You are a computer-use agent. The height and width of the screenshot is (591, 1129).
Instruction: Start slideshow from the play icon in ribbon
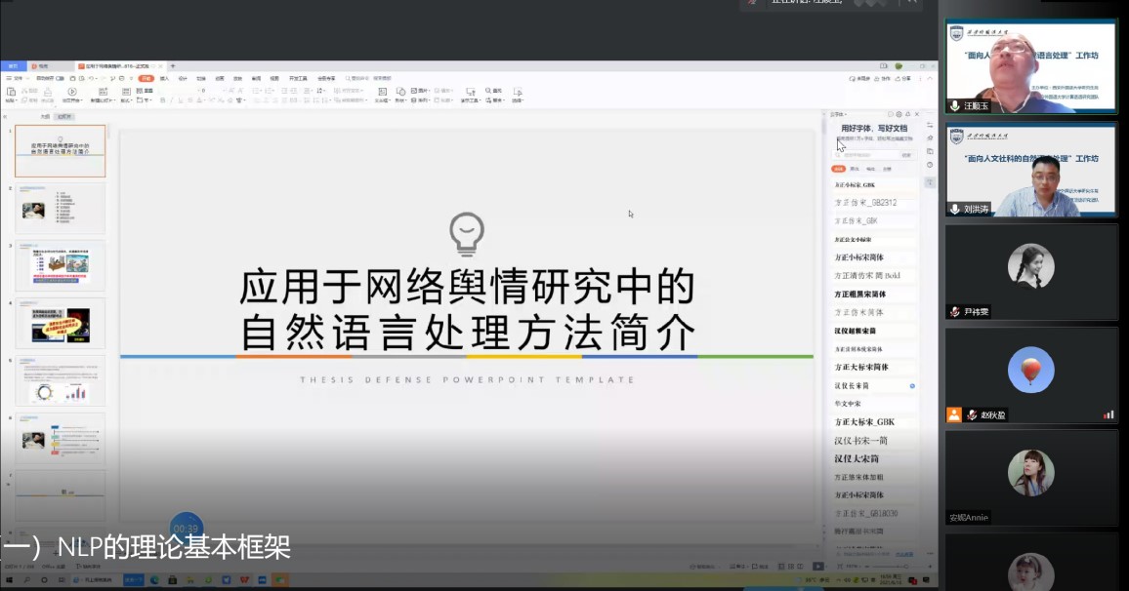pyautogui.click(x=71, y=92)
